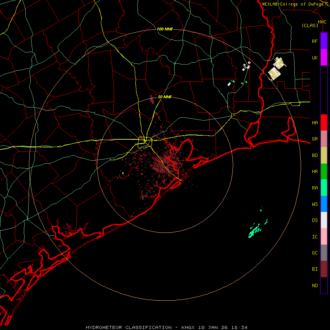330x330 pixels.
Task: Click the "HHC" product code text
Action: [x=322, y=22]
